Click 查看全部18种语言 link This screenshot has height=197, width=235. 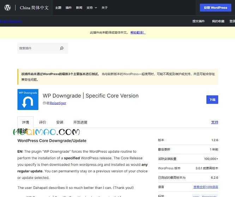pyautogui.click(x=206, y=187)
